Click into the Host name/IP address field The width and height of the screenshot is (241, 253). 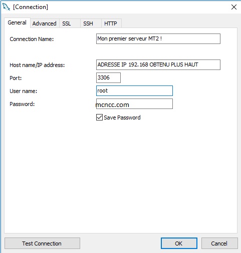(158, 64)
